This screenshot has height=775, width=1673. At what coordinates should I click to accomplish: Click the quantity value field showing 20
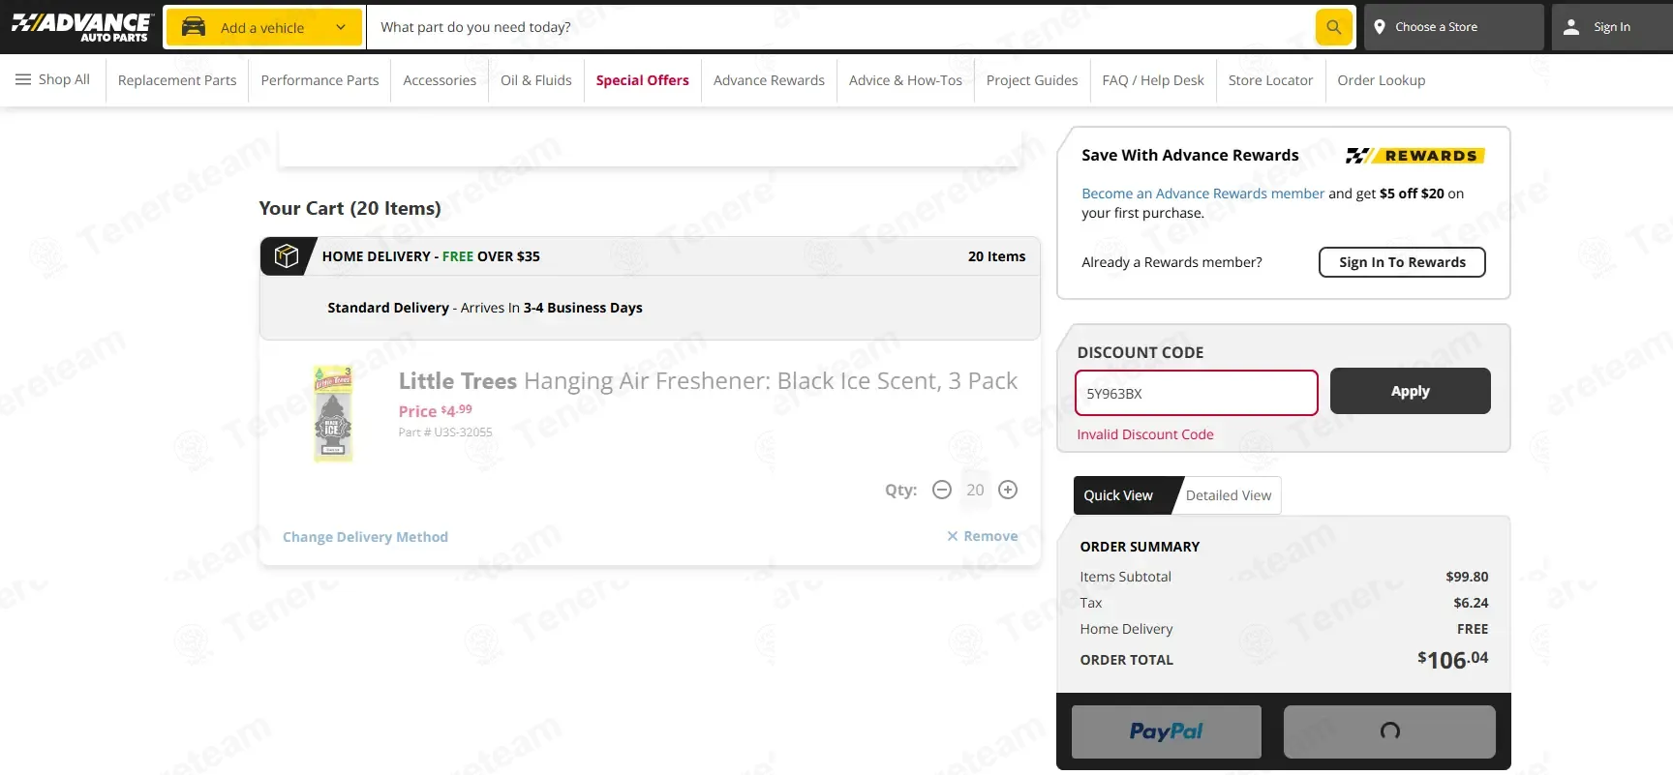[975, 490]
